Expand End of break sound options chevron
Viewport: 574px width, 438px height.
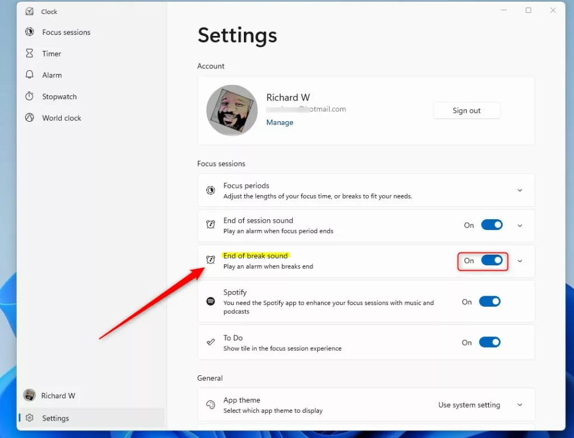(520, 261)
